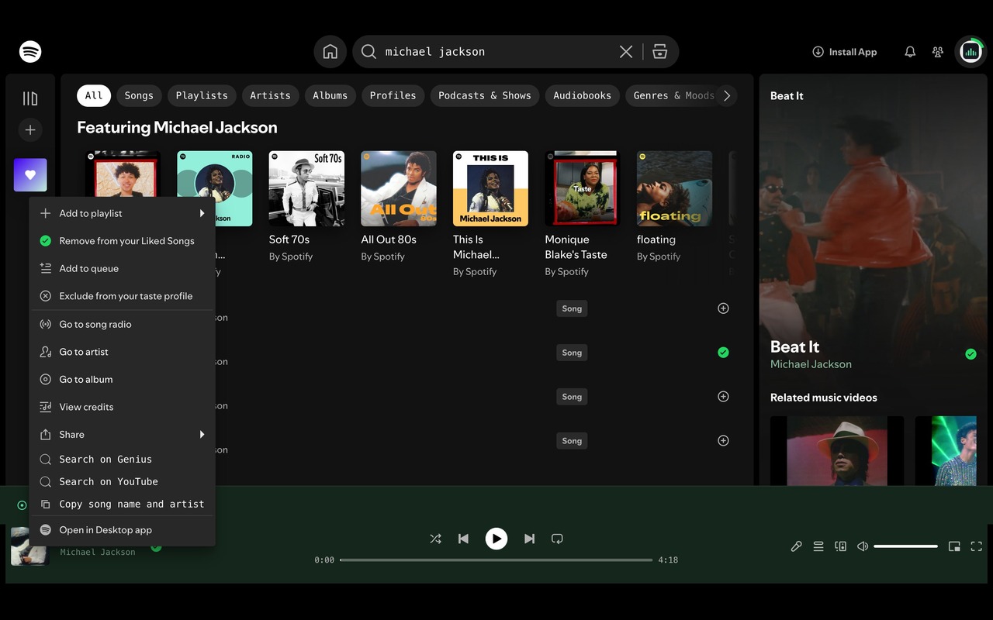Click the Play button
993x620 pixels.
496,539
